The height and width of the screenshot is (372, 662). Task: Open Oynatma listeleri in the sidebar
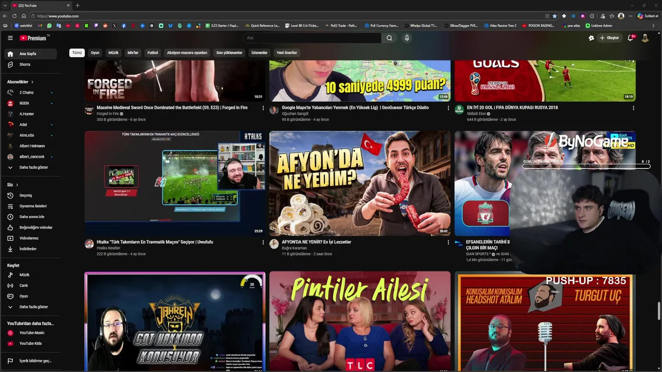[x=31, y=206]
